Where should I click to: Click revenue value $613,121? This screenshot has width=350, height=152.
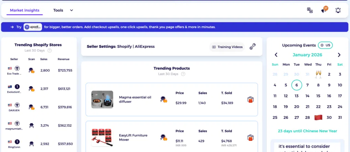click(x=64, y=89)
